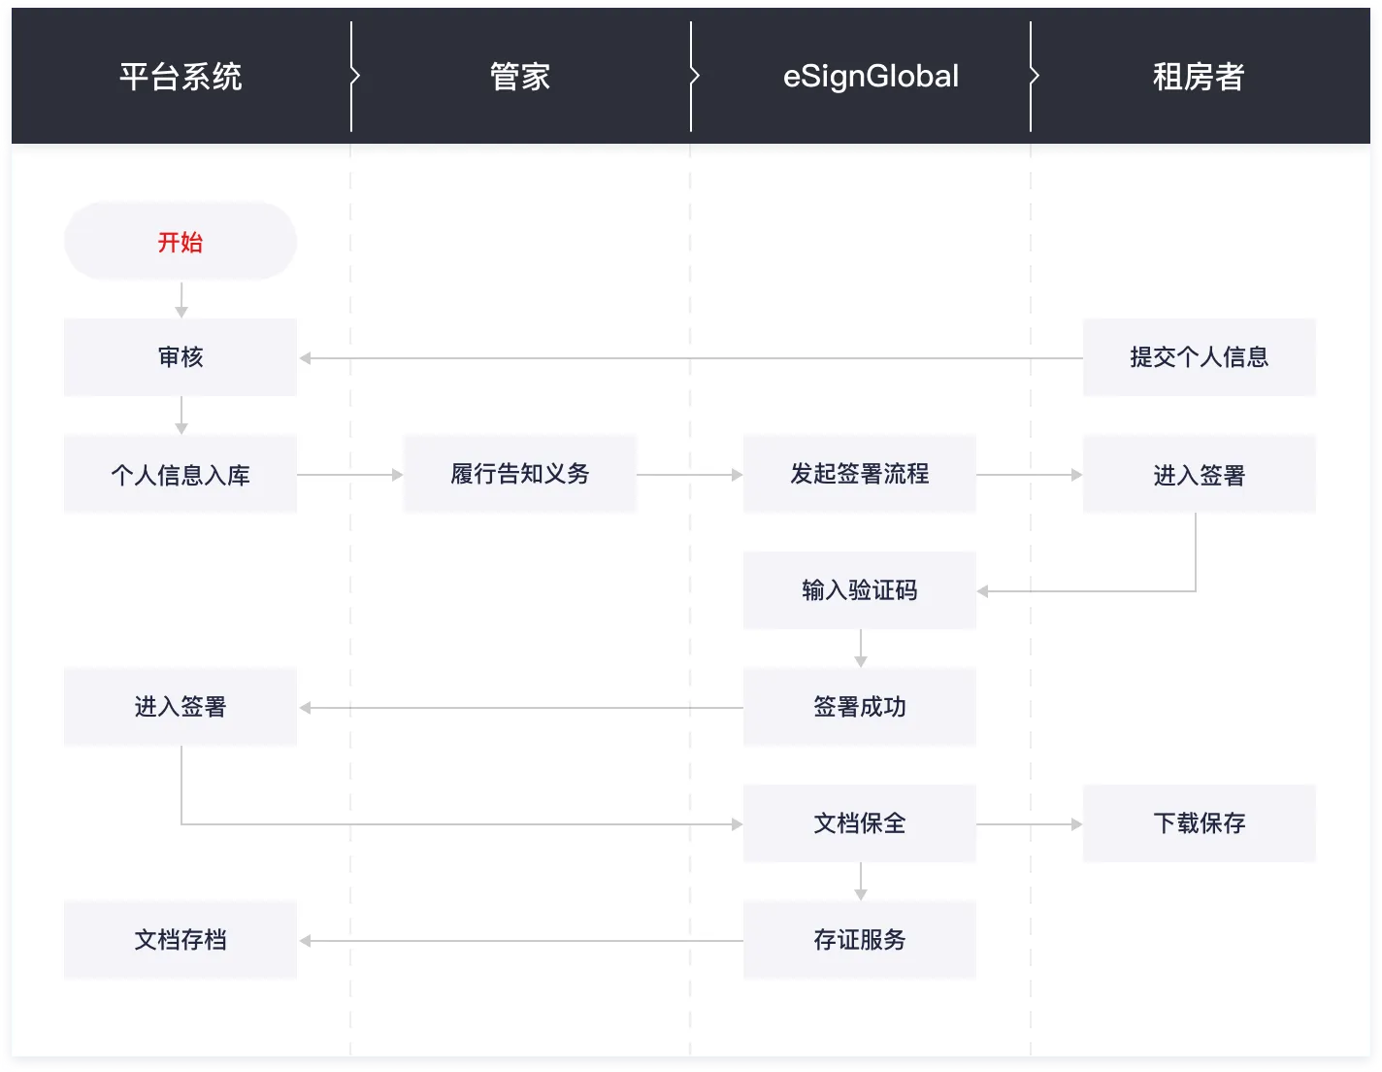Click the 下载保存 box

click(1199, 823)
